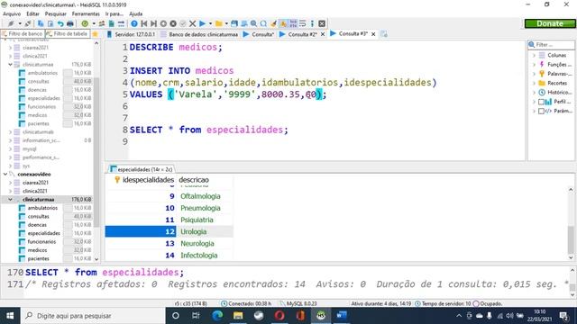This screenshot has height=324, width=577.
Task: Jump to first row icon
Action: (x=144, y=23)
